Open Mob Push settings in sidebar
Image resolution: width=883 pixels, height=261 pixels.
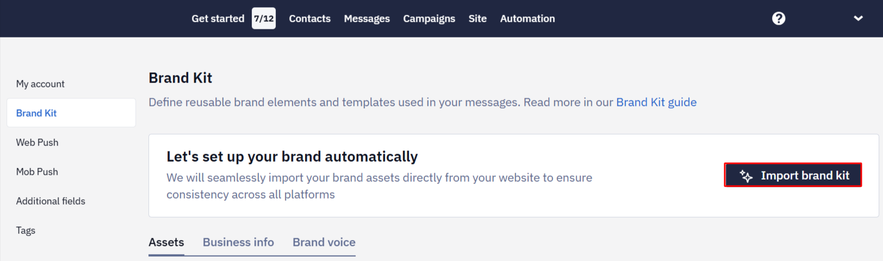point(37,171)
